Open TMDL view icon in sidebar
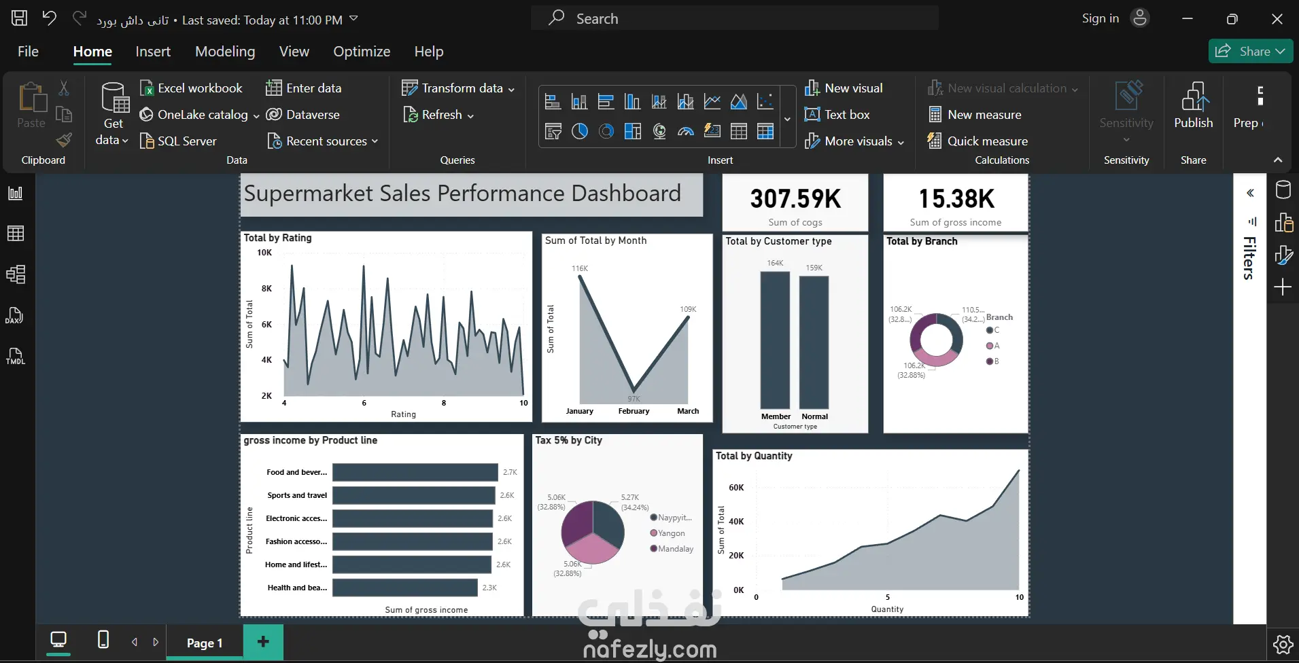 (x=15, y=357)
